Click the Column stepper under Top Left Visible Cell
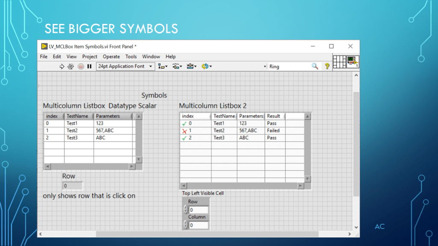Viewport: 438px width, 246px height. (x=186, y=225)
